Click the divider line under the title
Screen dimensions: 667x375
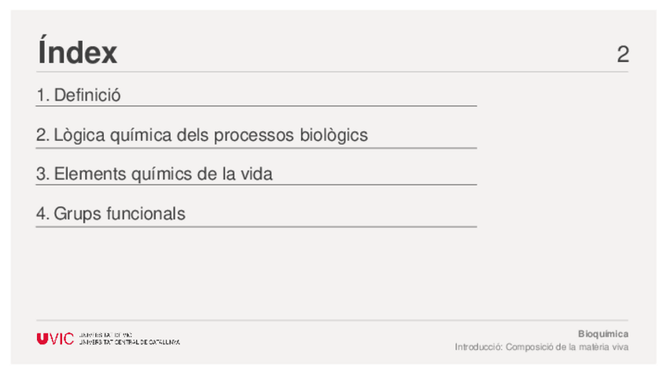(x=332, y=72)
